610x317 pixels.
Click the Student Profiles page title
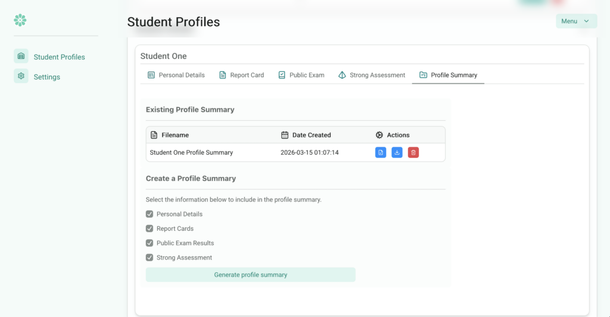coord(173,22)
